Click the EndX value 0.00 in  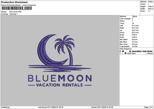tap(134, 35)
